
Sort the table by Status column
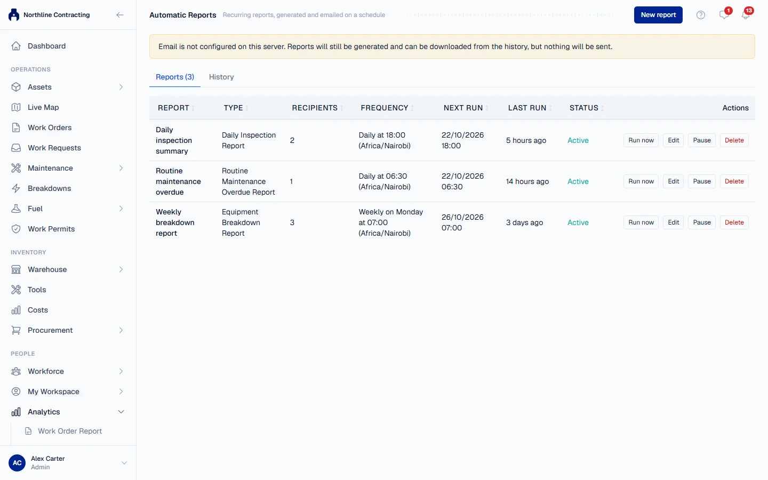pos(587,108)
